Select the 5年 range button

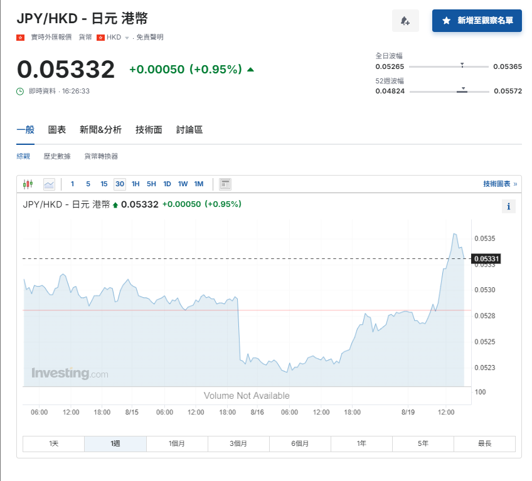coord(423,443)
